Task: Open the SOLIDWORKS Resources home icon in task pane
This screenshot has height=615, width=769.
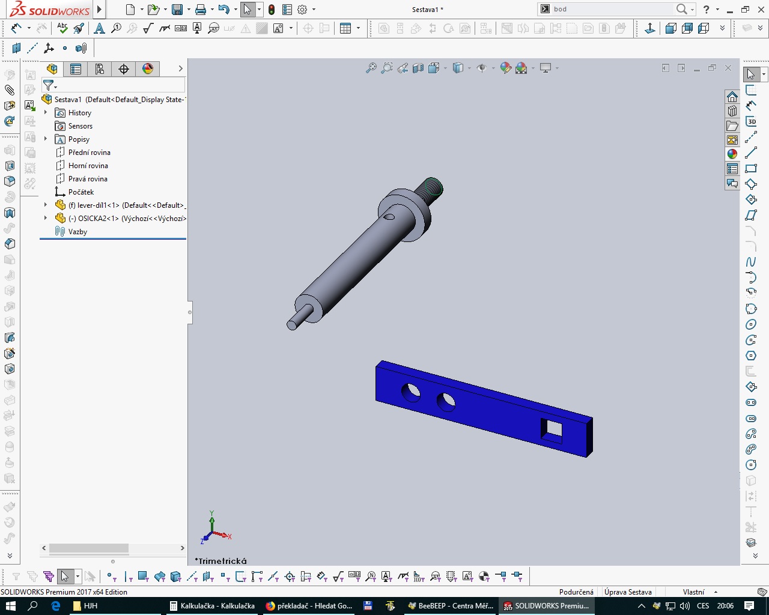Action: pos(732,97)
